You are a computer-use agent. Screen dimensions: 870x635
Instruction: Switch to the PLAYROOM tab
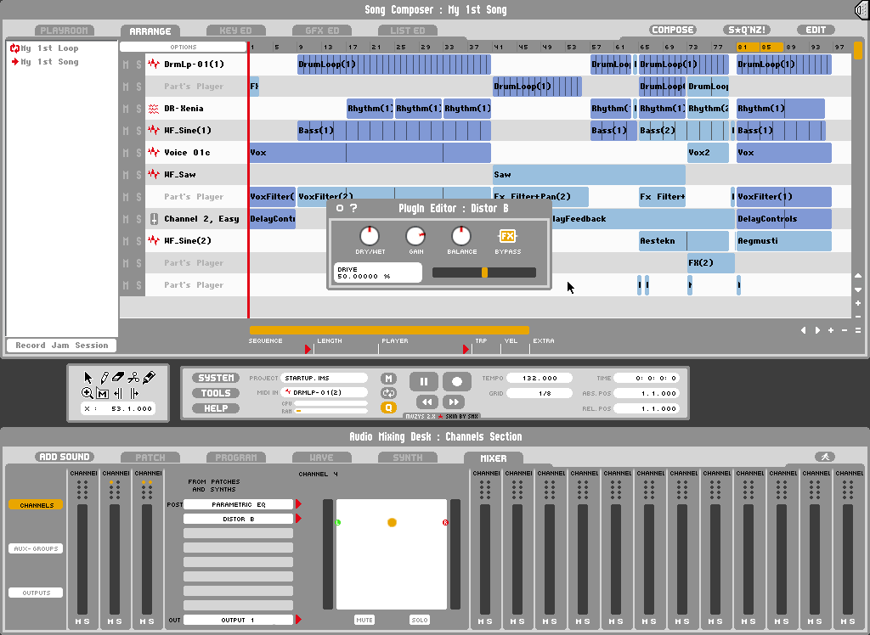point(64,31)
